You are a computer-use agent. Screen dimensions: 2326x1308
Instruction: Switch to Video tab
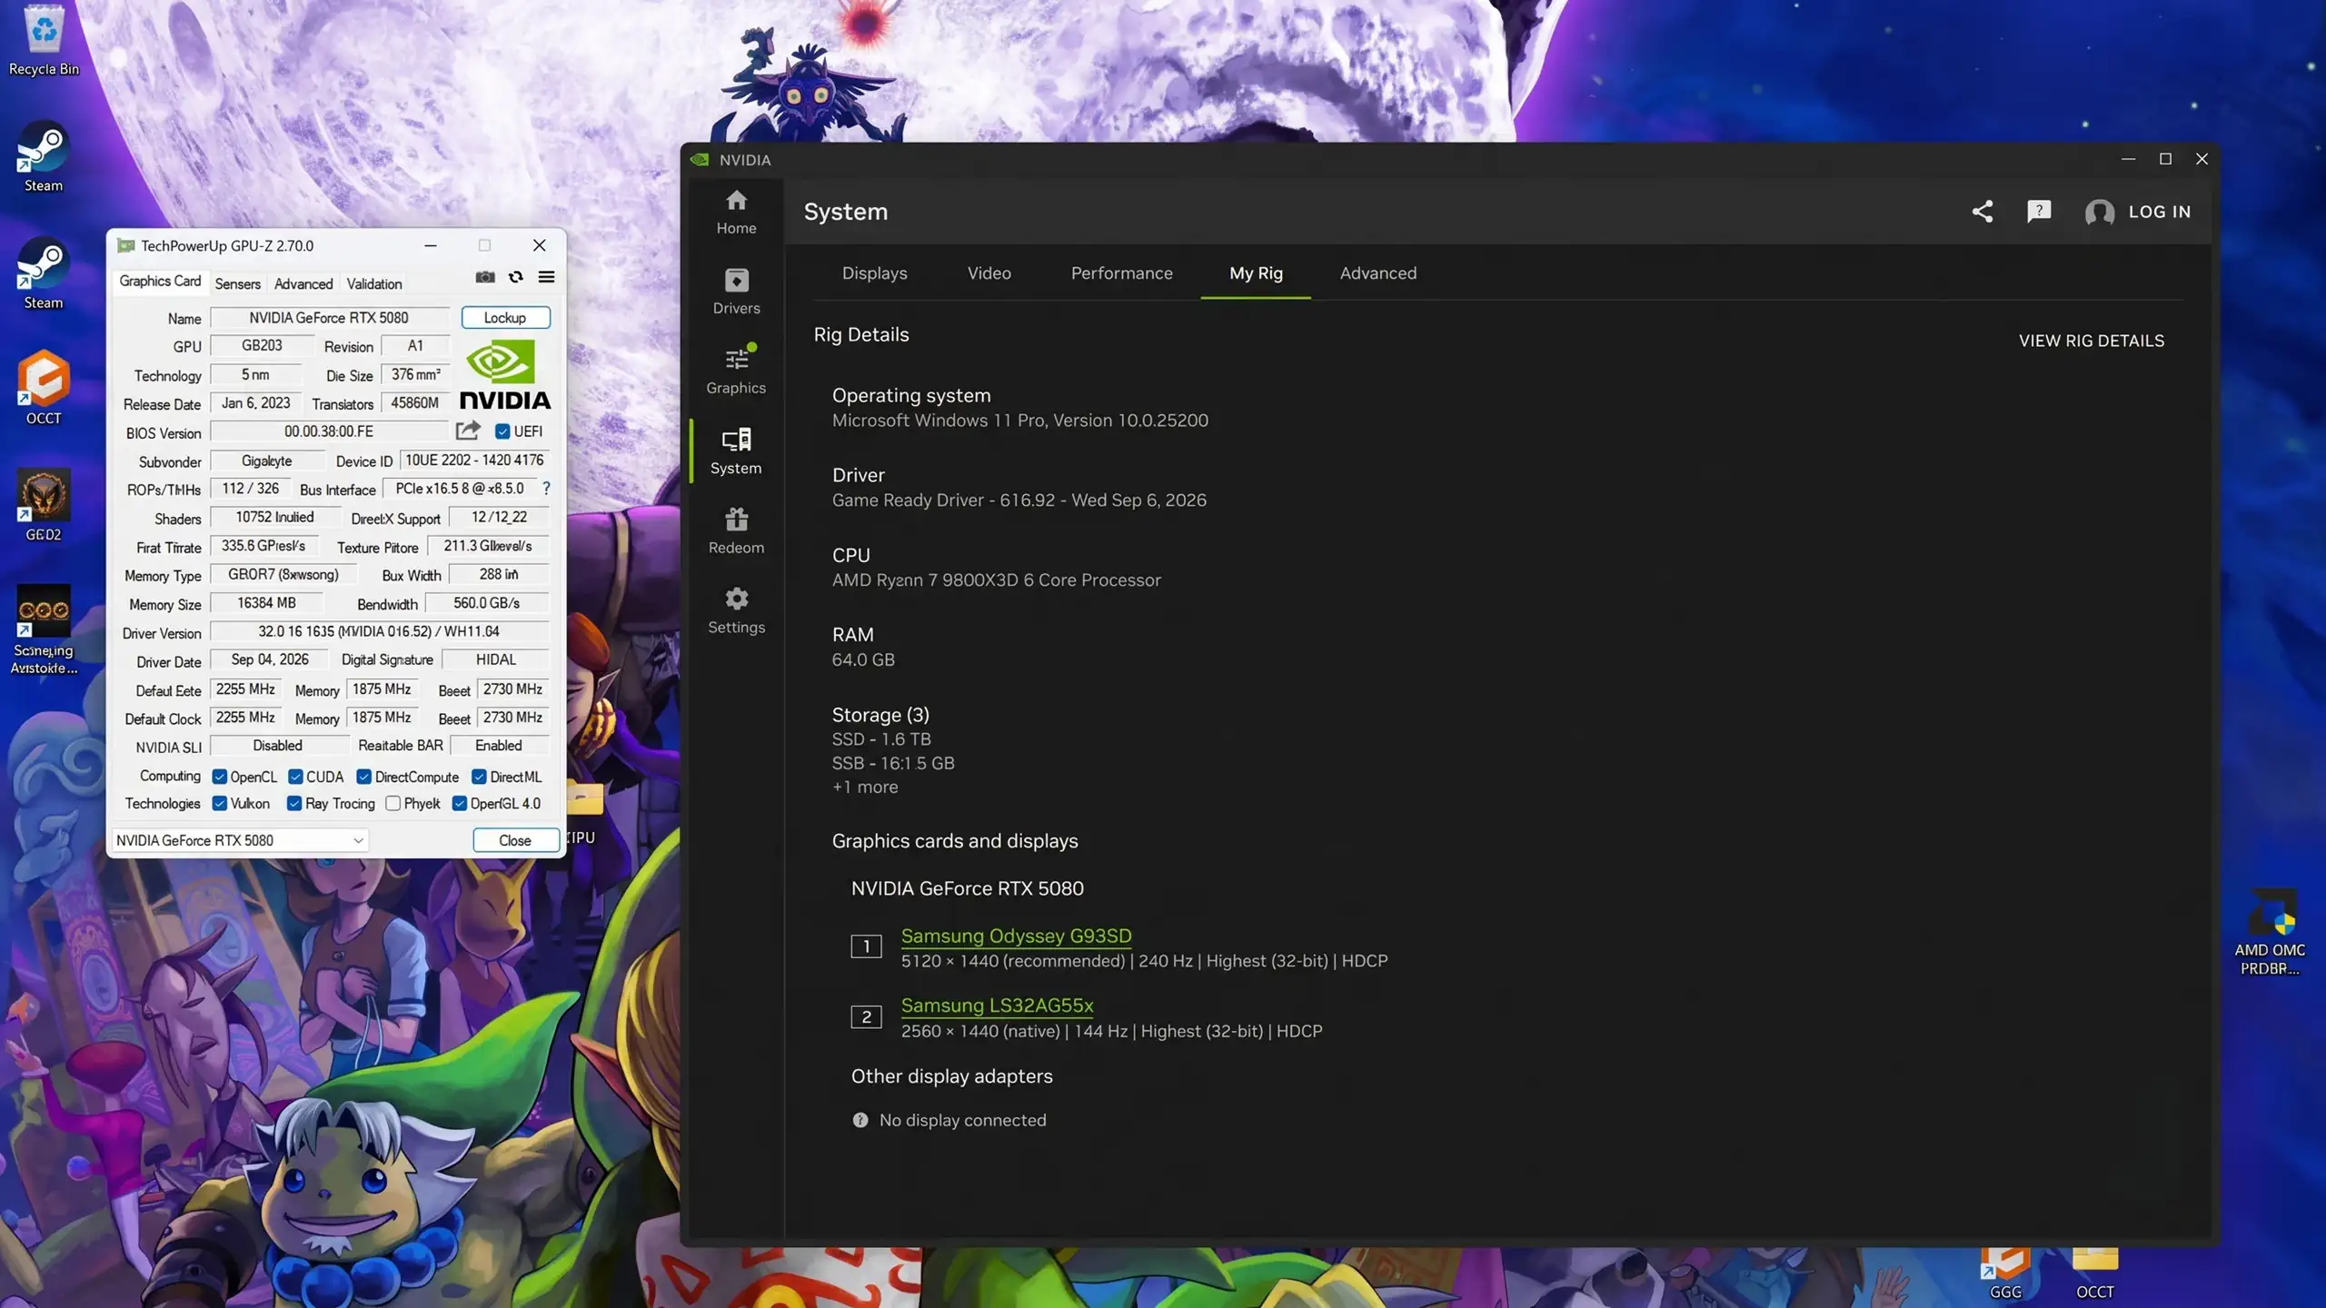coord(989,273)
